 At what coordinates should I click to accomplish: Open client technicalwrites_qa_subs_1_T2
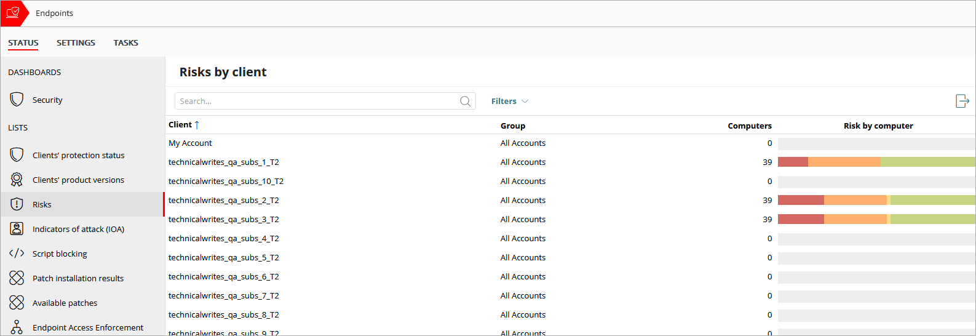coord(224,162)
